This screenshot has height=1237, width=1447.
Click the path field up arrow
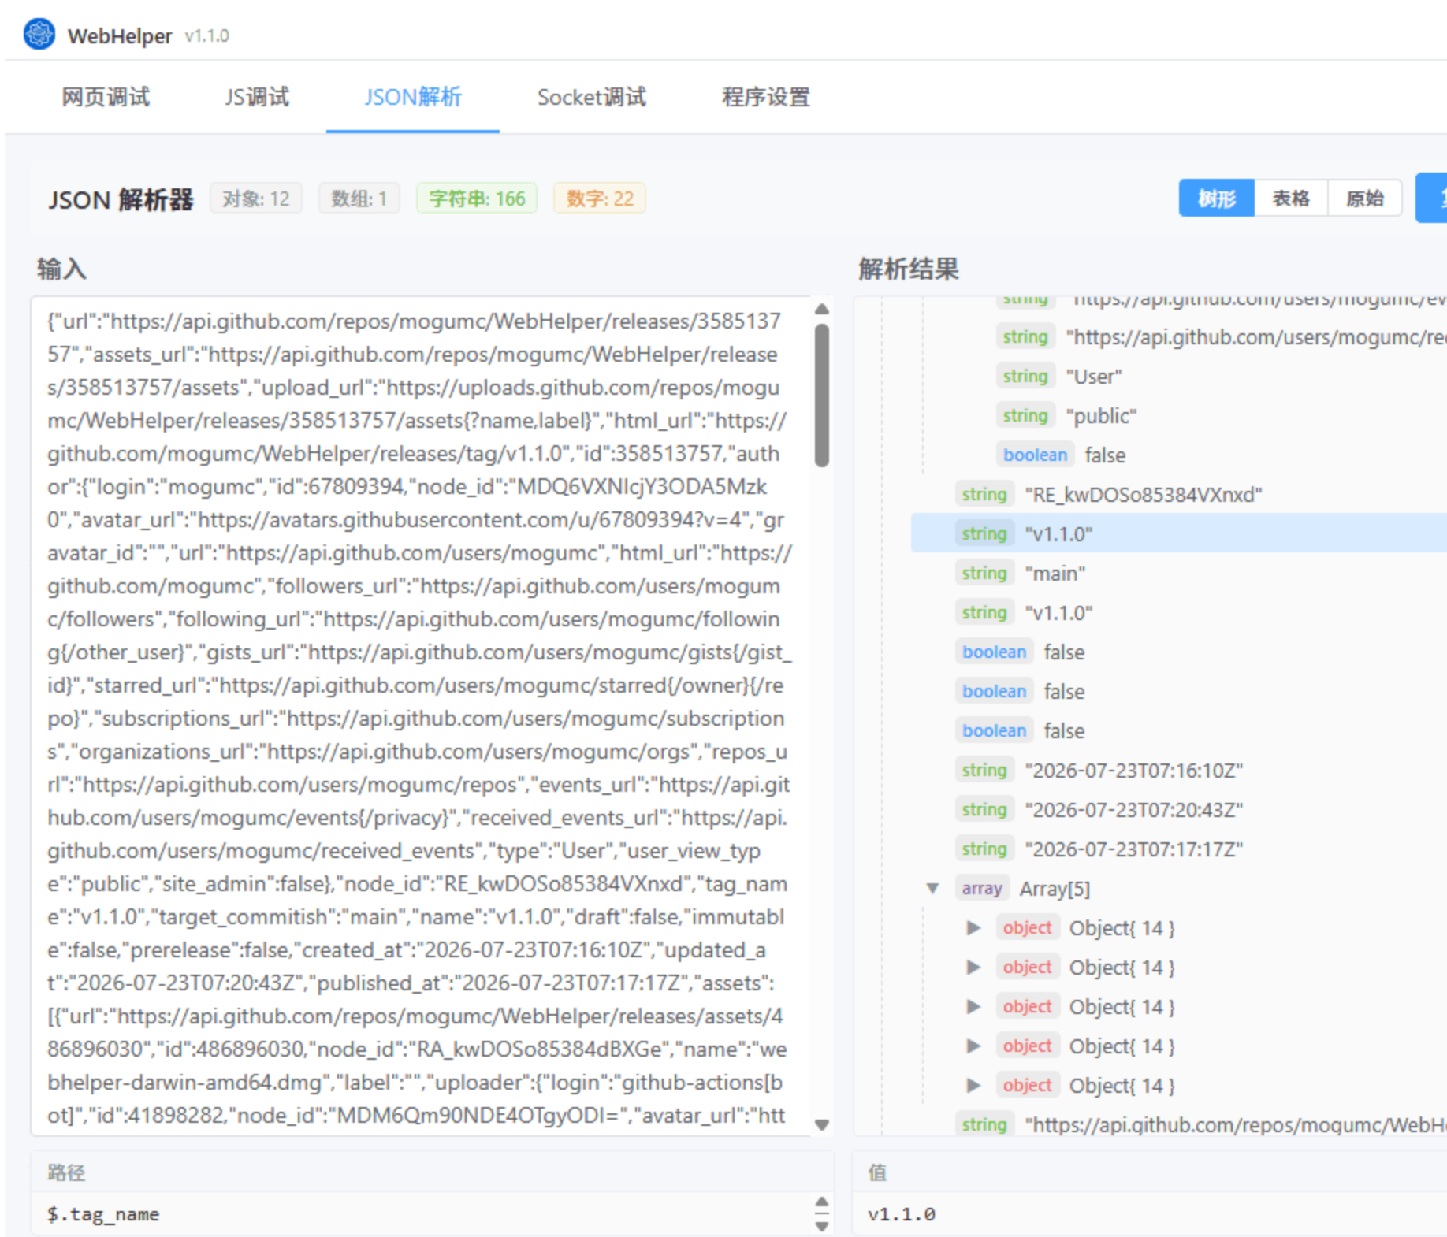tap(822, 1202)
